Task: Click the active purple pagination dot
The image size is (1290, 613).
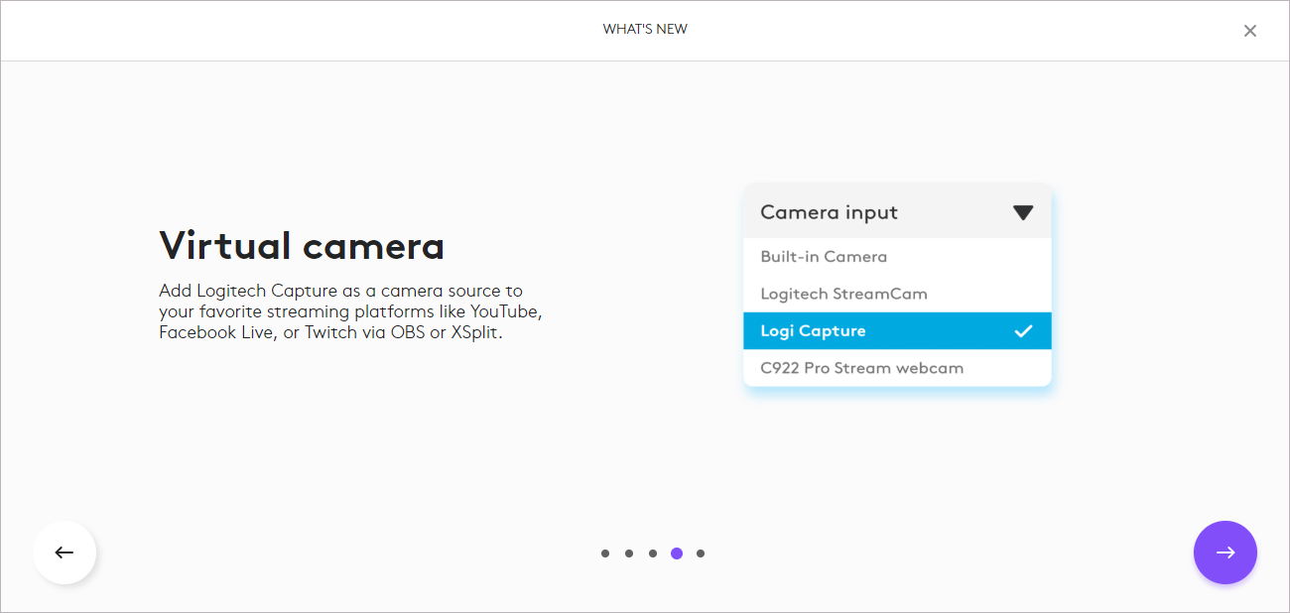Action: point(677,553)
